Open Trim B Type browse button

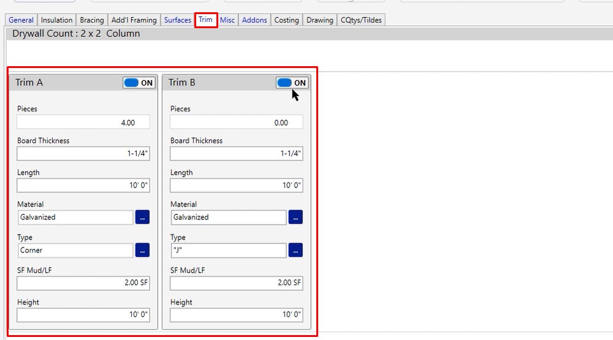pos(295,250)
